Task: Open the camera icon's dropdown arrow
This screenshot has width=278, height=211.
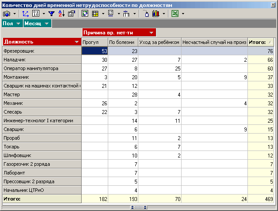Action: (15, 13)
